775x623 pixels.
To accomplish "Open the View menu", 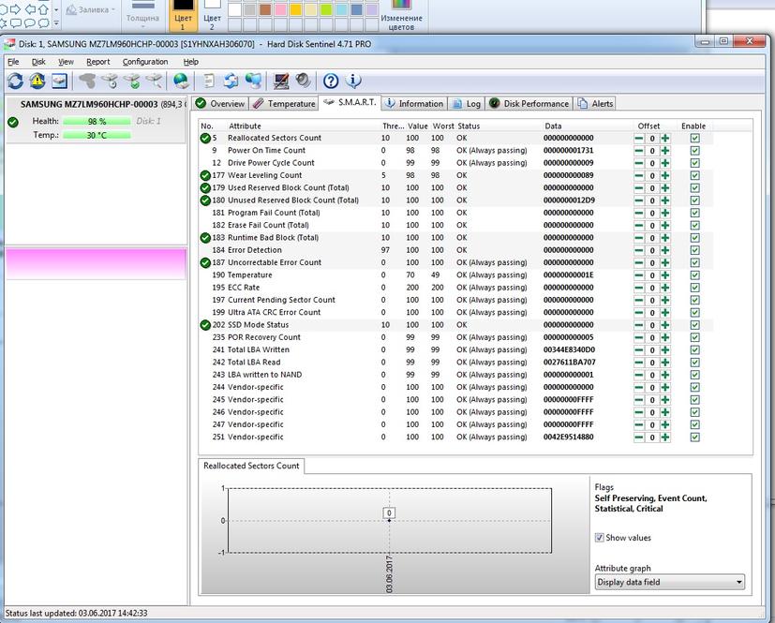I will [66, 62].
